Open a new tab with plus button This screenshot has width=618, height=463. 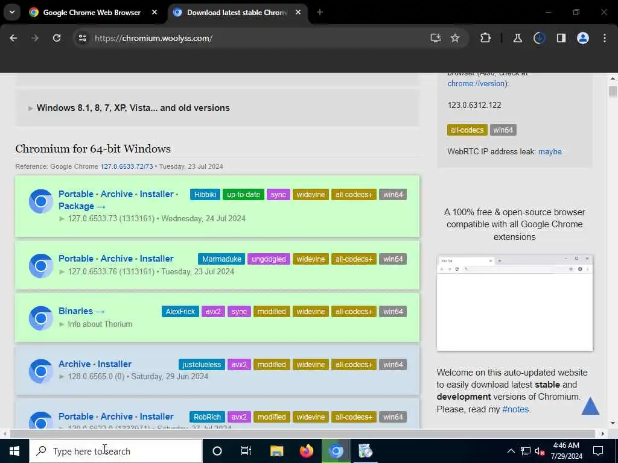(x=320, y=12)
